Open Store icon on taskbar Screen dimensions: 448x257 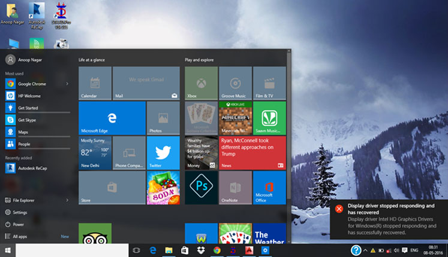pos(185,250)
